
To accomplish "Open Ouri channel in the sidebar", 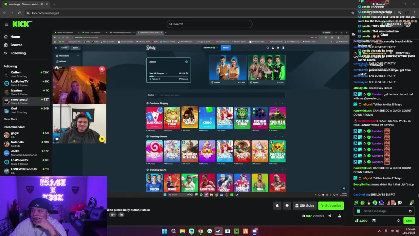I will [26, 110].
